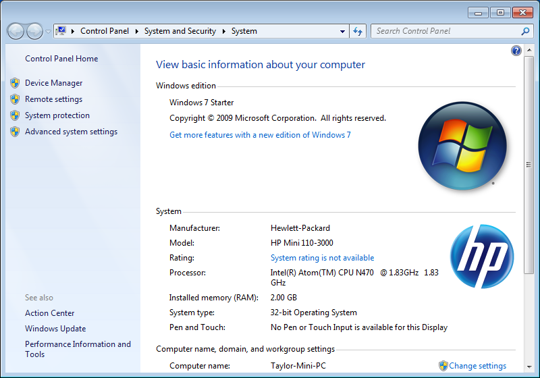Focus the Search Control Panel field
Image resolution: width=540 pixels, height=378 pixels.
coord(446,31)
